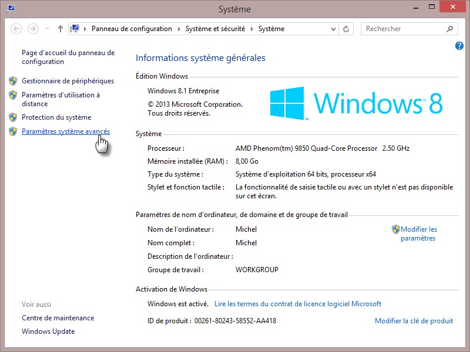Click shield icon beside Paramètres système avancés
Viewport: 470px width, 352px height.
[x=13, y=131]
